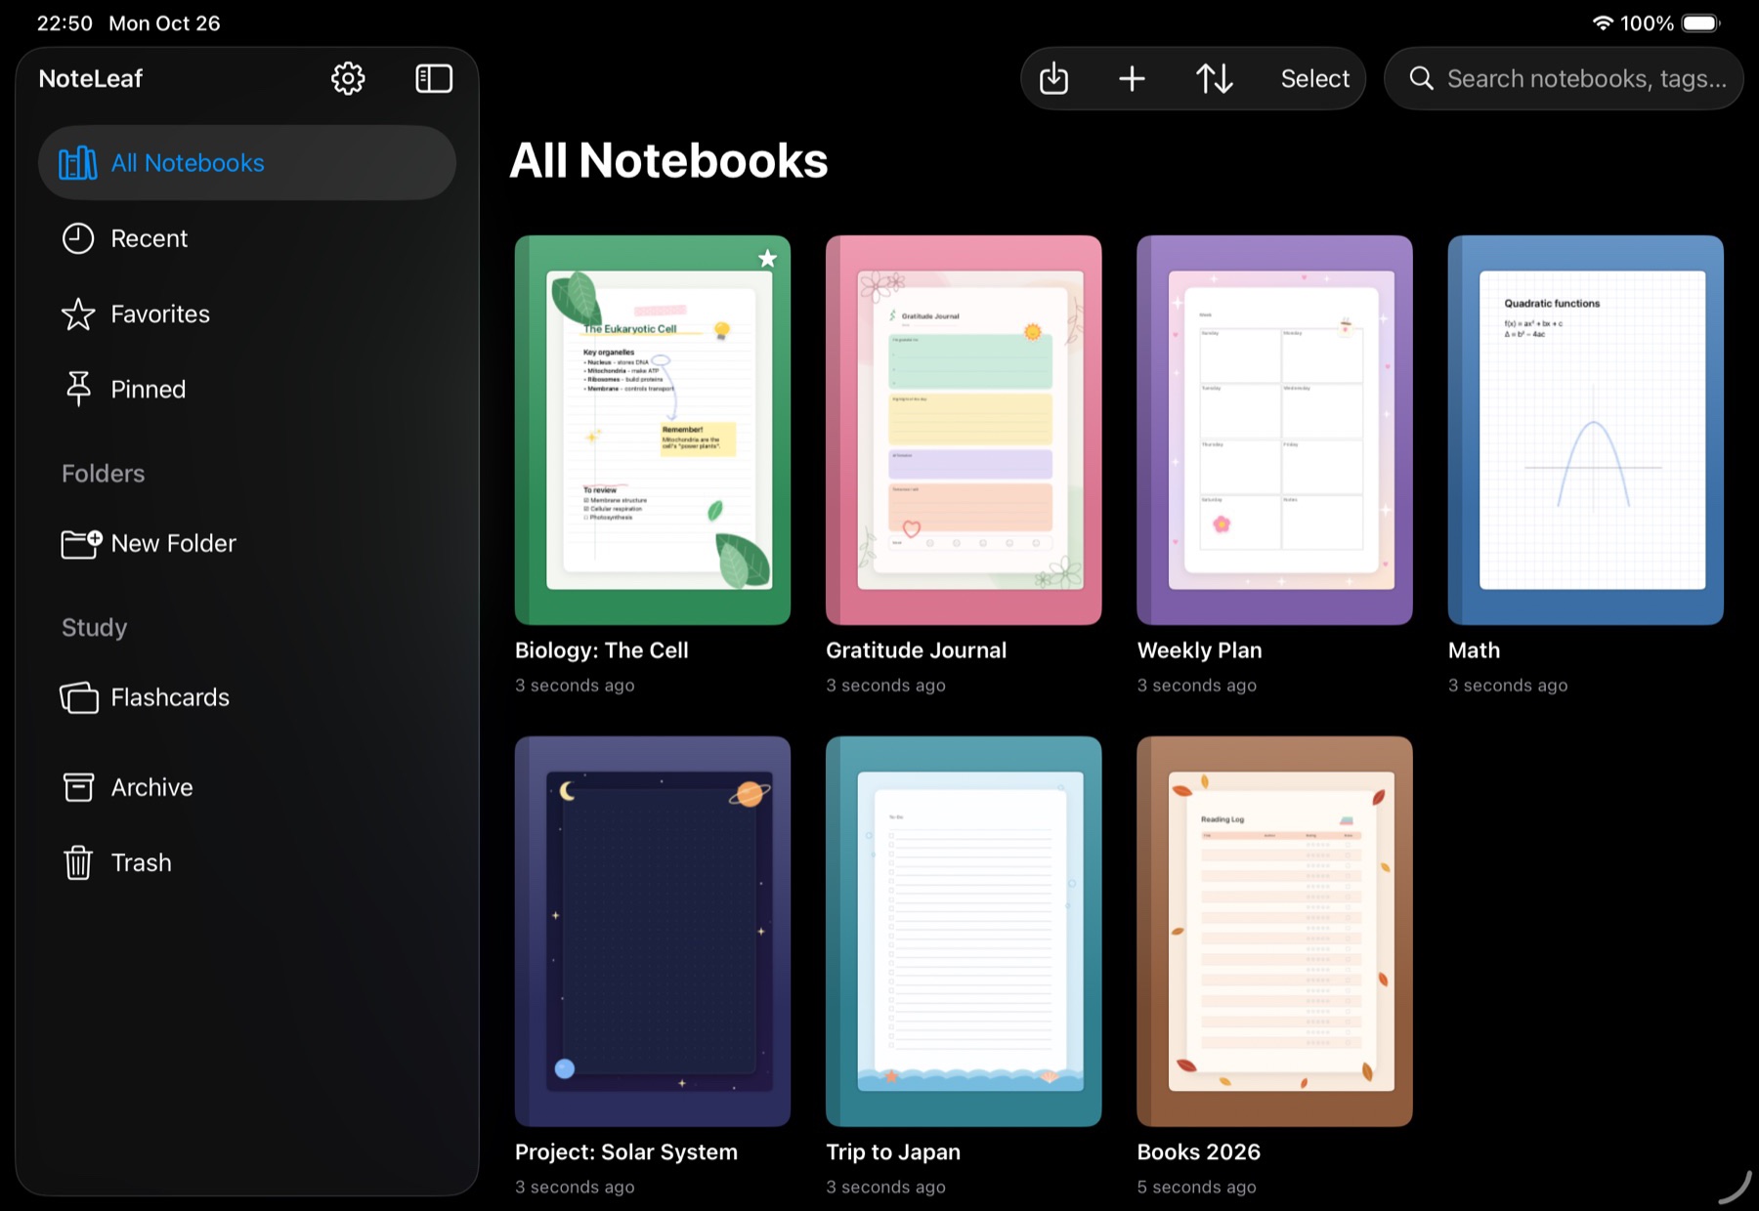Image resolution: width=1759 pixels, height=1211 pixels.
Task: Click the Gratitude Journal title text
Action: pos(916,650)
